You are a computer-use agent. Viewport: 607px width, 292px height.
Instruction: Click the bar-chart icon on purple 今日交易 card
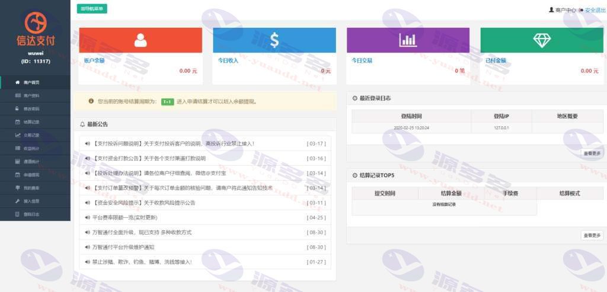(408, 40)
